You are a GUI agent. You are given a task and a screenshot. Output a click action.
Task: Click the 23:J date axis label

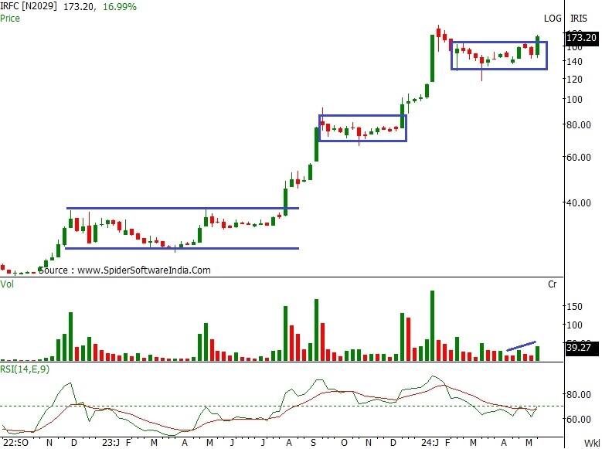coord(111,443)
